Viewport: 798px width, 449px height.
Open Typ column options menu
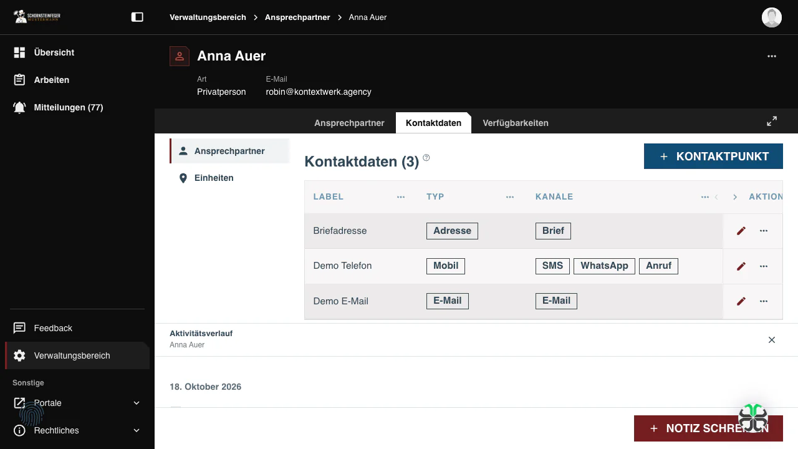pyautogui.click(x=510, y=197)
